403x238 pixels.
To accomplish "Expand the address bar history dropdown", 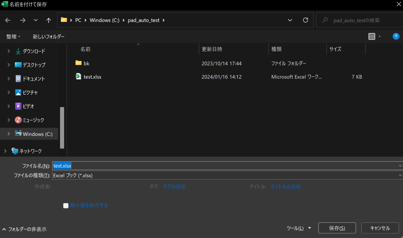I will pyautogui.click(x=290, y=20).
